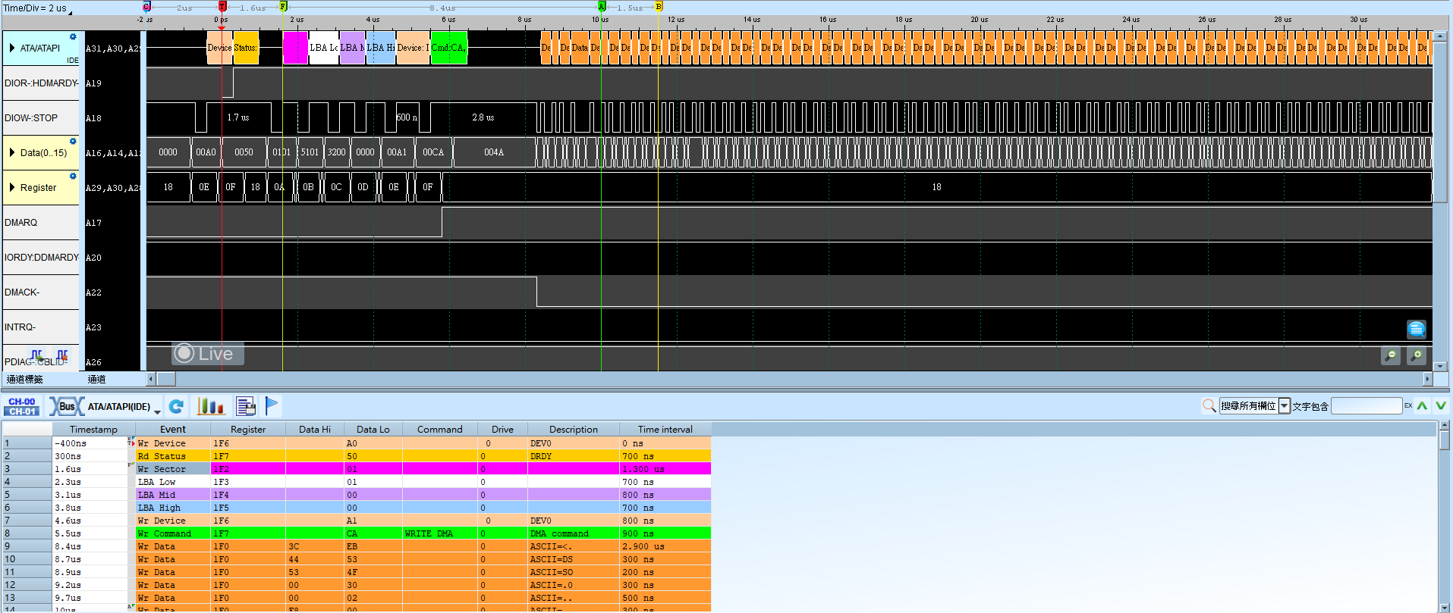Screen dimensions: 1453x613
Task: Expand the ATA/ATAPI bus channel
Action: [x=12, y=48]
